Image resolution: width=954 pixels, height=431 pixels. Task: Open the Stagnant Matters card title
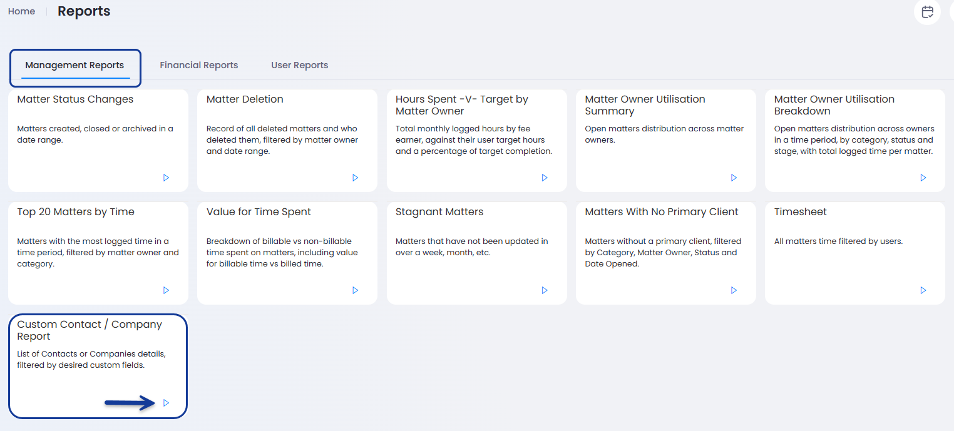[x=439, y=212]
